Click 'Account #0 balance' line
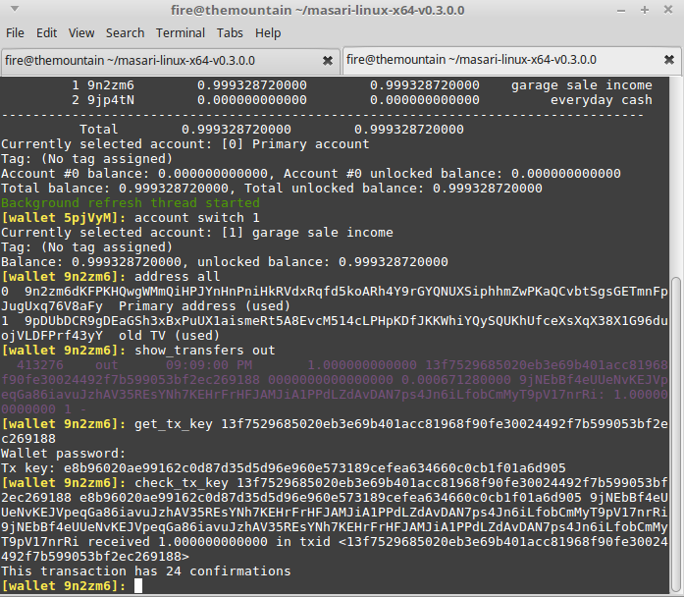Image resolution: width=684 pixels, height=597 pixels. tap(310, 174)
